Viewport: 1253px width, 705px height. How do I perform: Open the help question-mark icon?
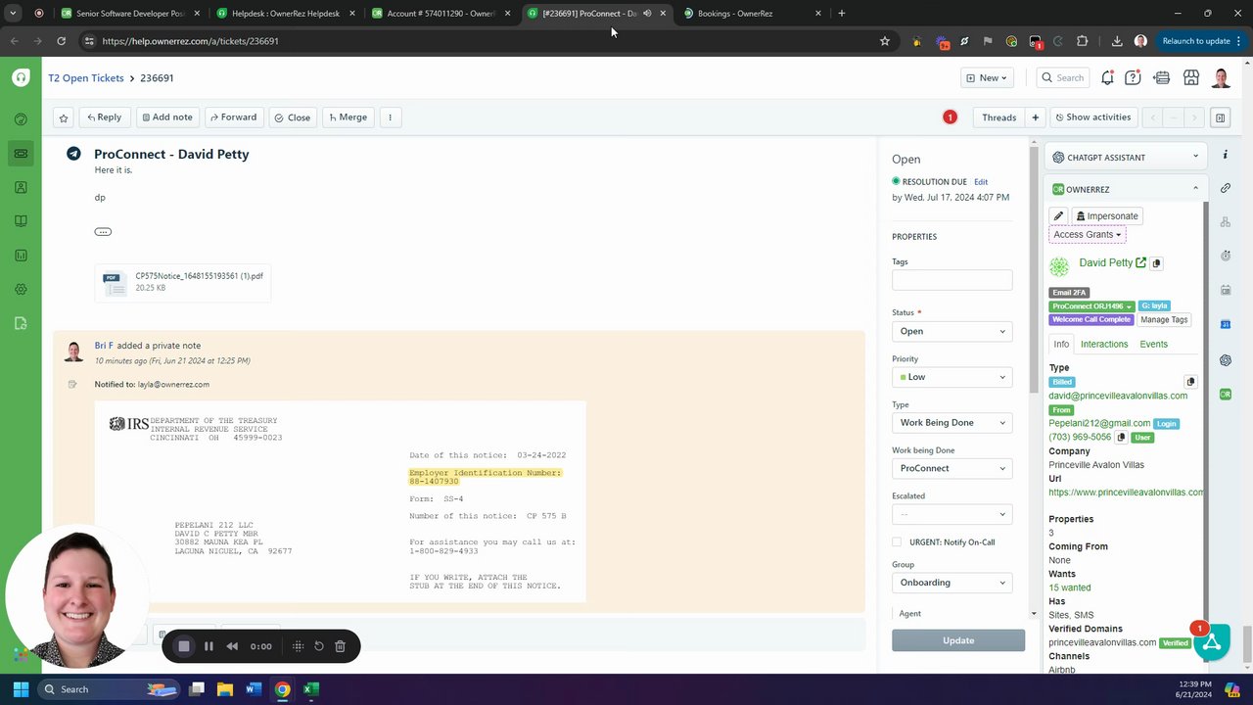click(x=1133, y=77)
